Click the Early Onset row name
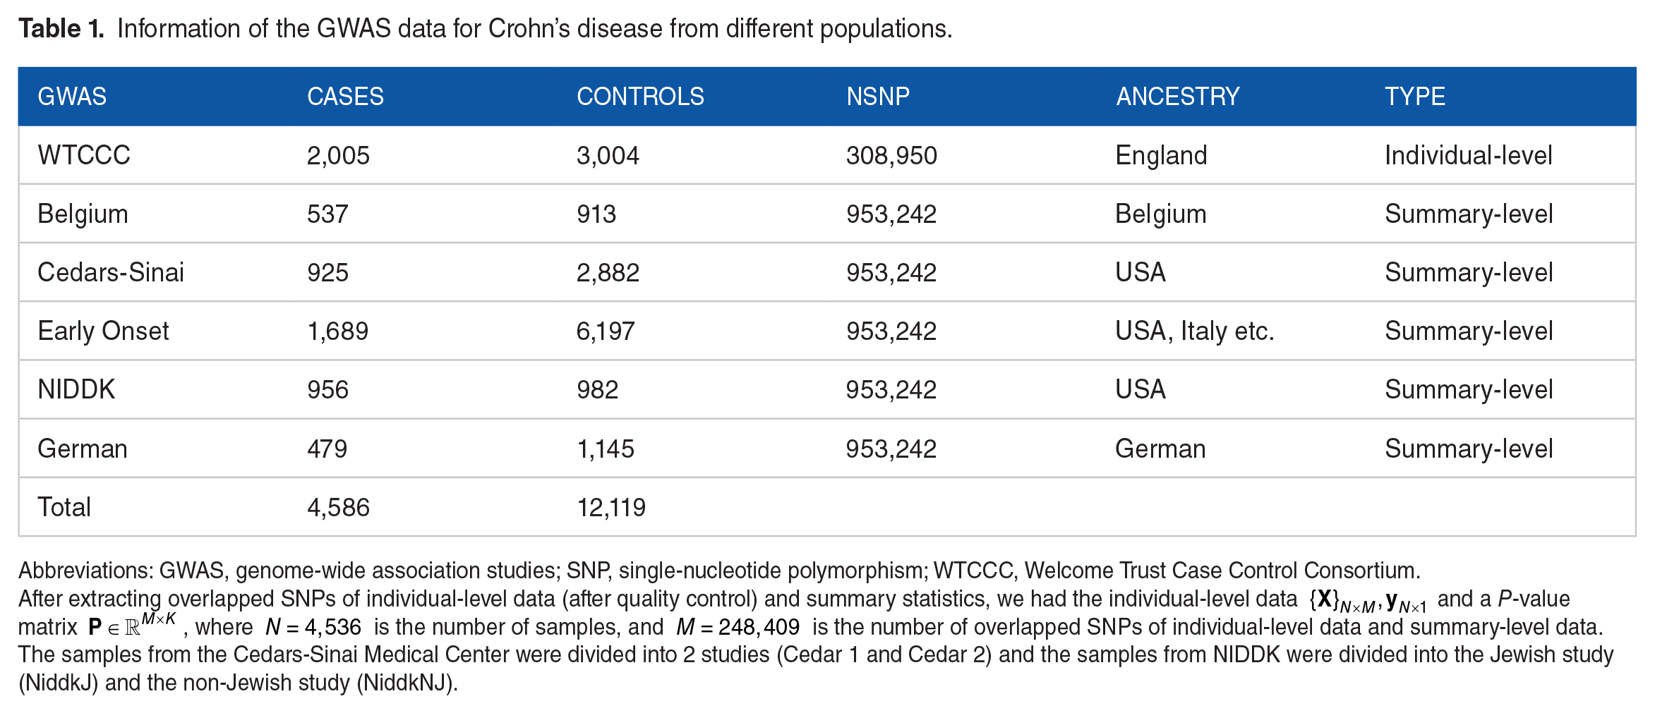This screenshot has width=1655, height=713. (x=103, y=331)
